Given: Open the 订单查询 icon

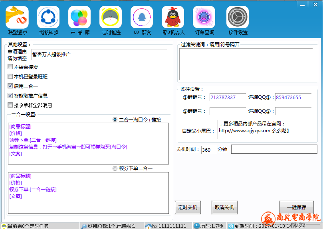Looking at the screenshot, I should click(204, 18).
